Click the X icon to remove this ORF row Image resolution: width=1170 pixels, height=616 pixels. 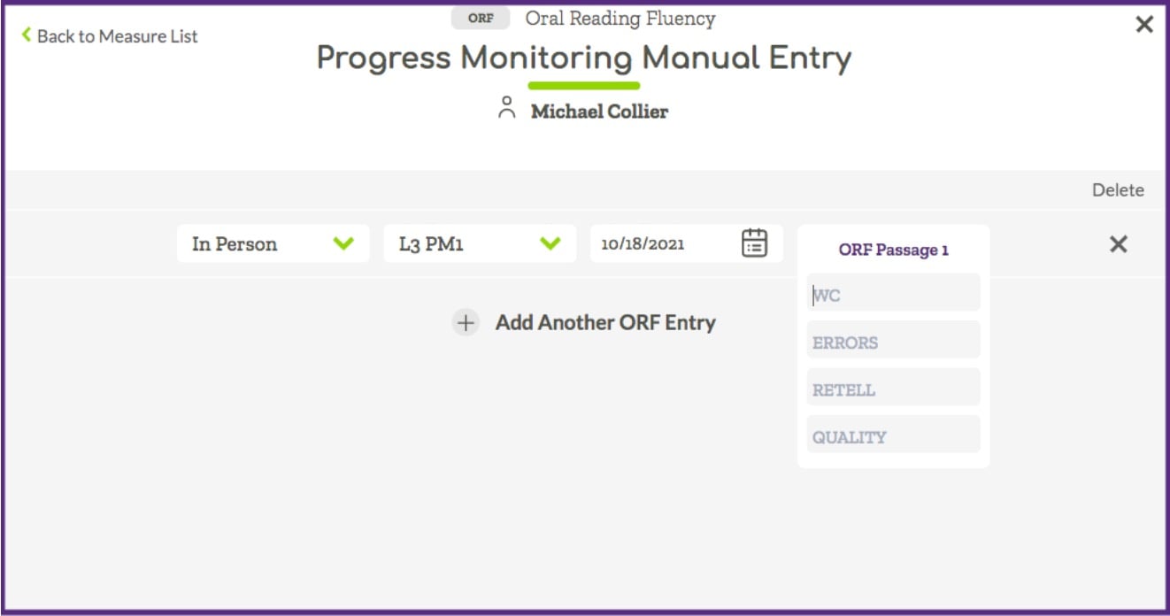1118,243
